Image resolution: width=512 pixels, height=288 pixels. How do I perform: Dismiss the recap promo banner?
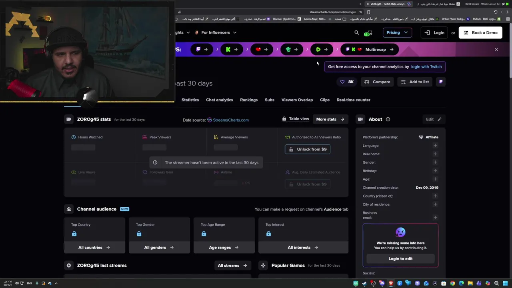(x=496, y=50)
